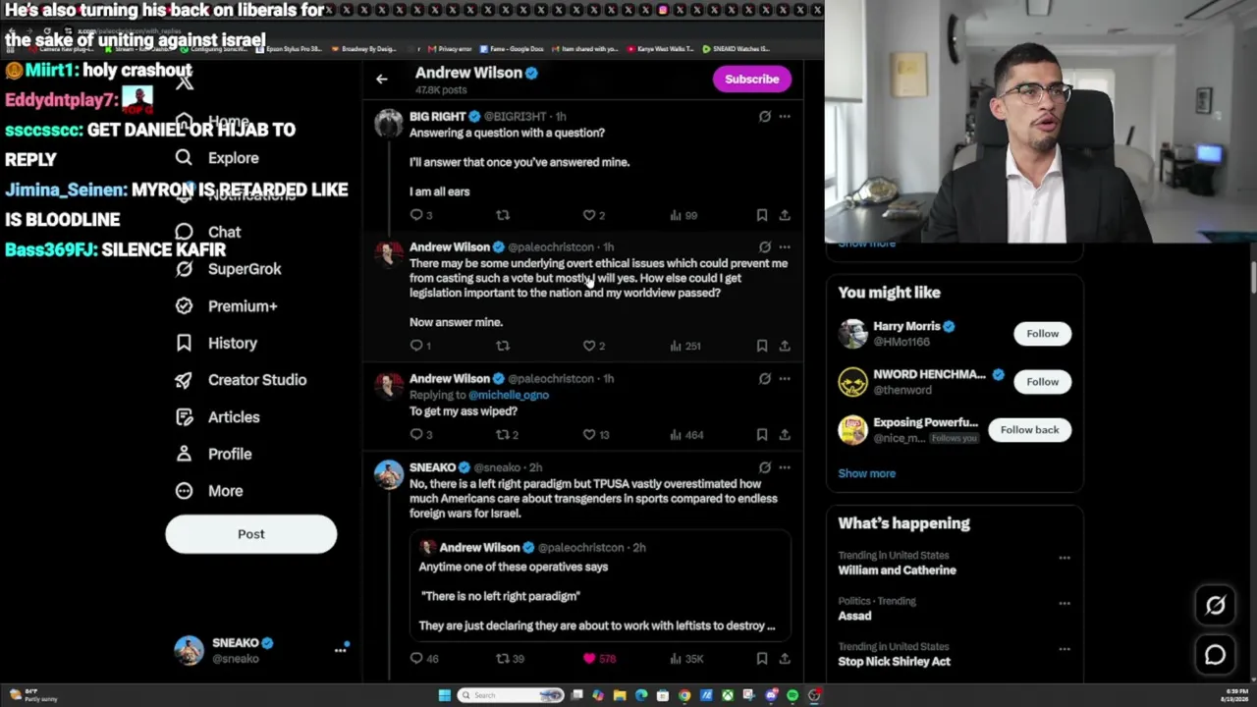Ask Grok about BIG RIGHT's tweet
Image resolution: width=1257 pixels, height=707 pixels.
point(765,116)
